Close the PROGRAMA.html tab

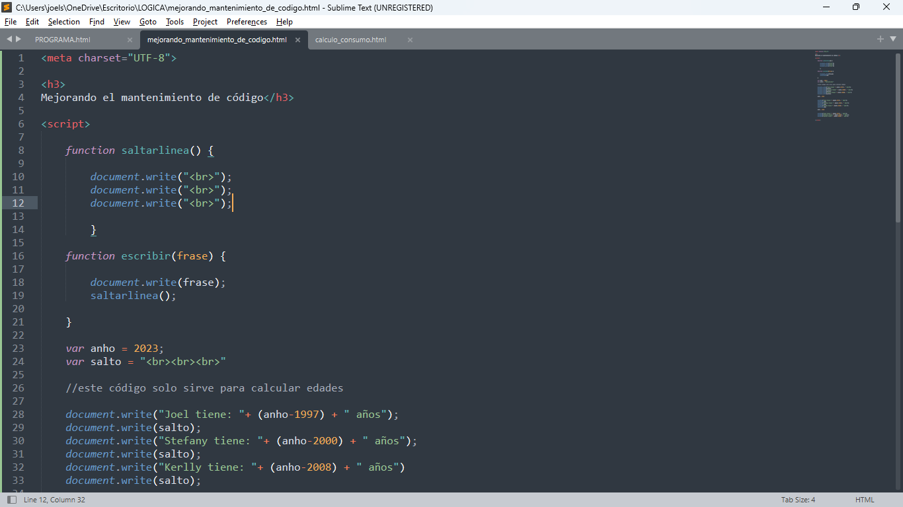click(x=130, y=40)
